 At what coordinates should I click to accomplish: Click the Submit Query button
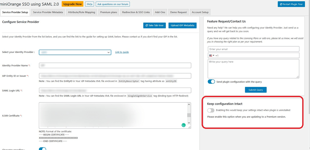coord(256,90)
